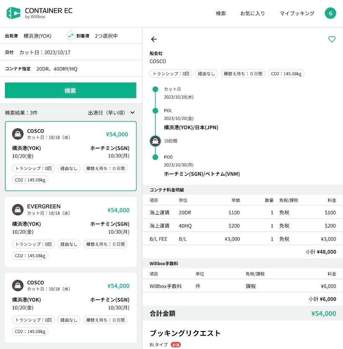Click 経由なし tag in detail panel

click(x=206, y=73)
